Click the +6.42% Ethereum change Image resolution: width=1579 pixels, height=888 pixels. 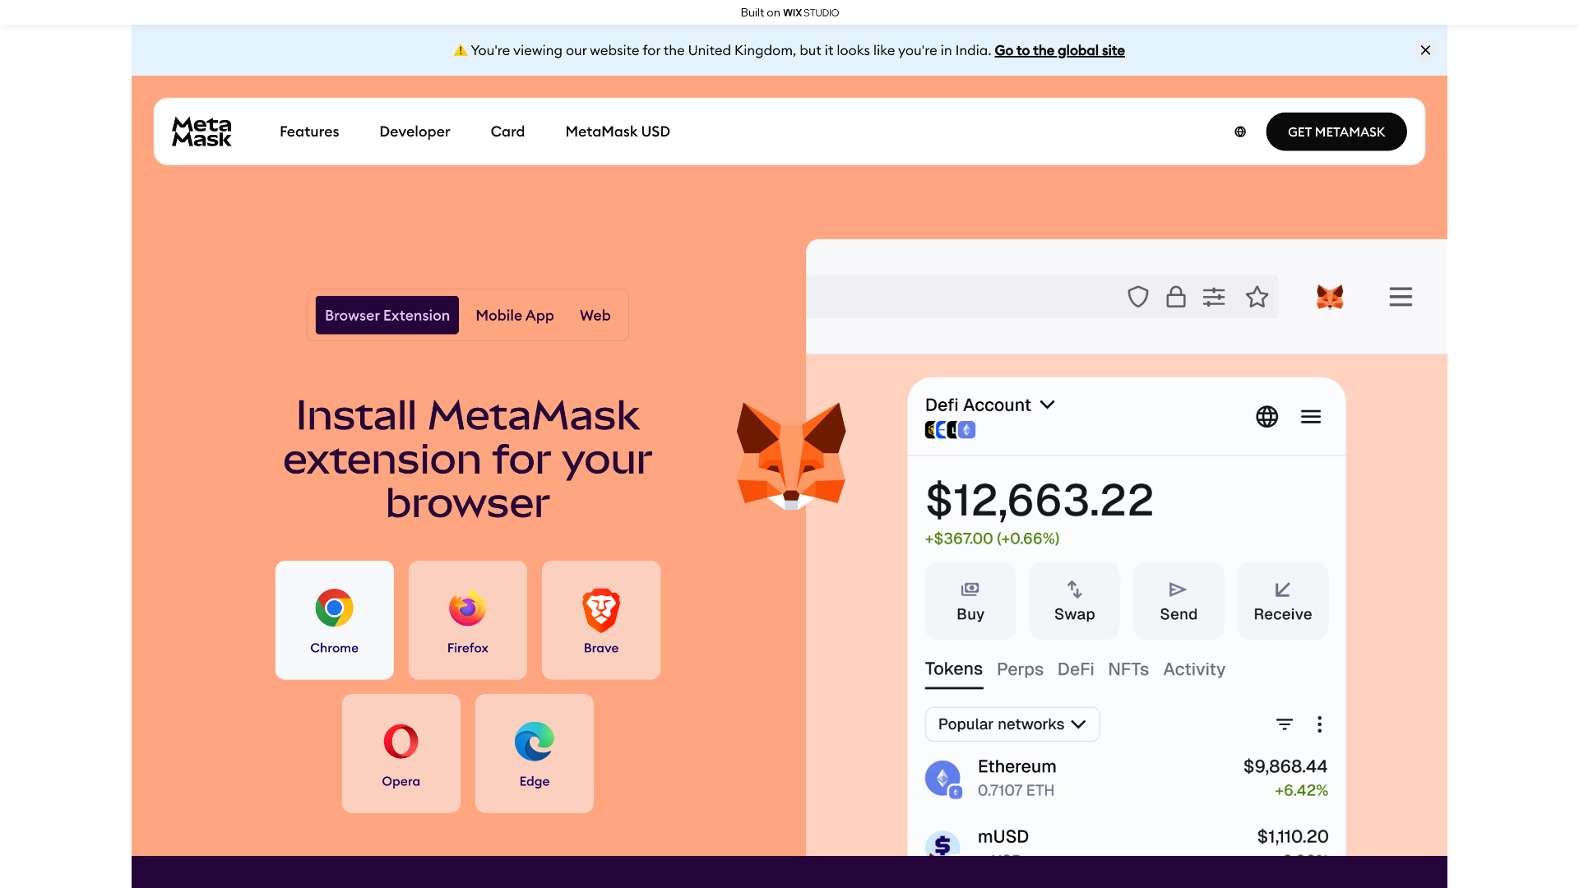click(x=1301, y=790)
